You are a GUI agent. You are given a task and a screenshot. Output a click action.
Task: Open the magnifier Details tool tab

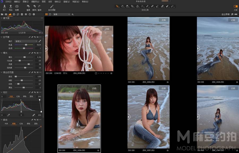18,14
